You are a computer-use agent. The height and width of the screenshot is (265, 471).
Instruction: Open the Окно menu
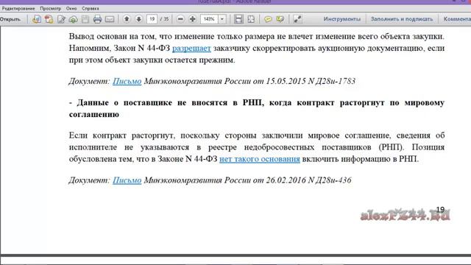(x=71, y=8)
